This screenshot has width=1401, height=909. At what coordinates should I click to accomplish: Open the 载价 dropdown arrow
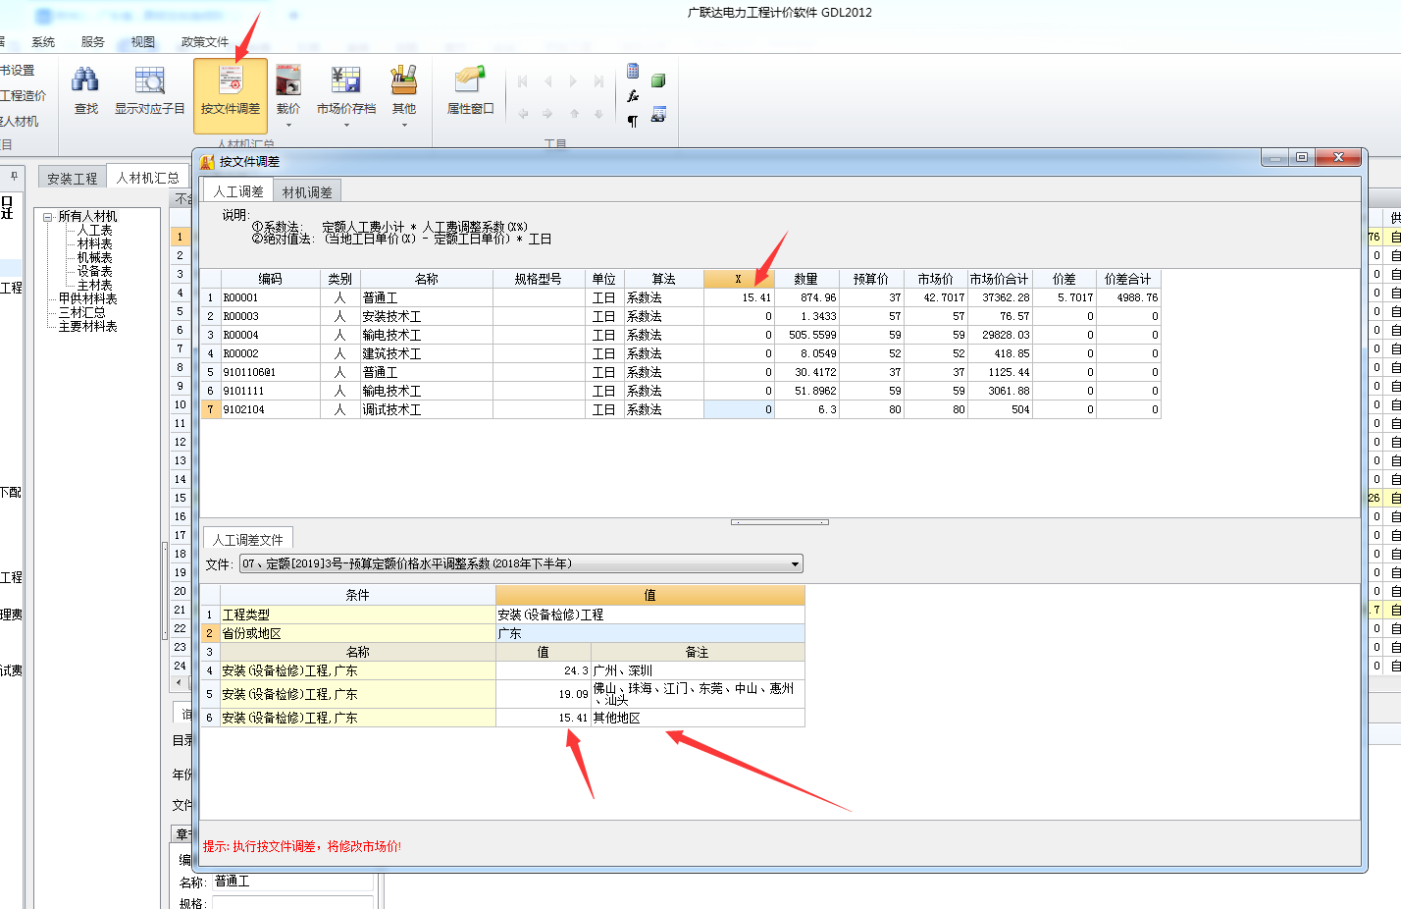coord(288,125)
